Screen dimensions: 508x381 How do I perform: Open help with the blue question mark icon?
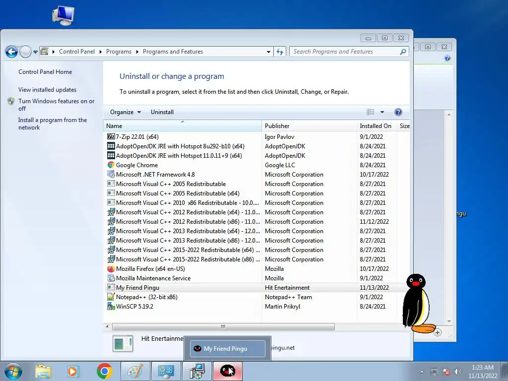(x=398, y=112)
